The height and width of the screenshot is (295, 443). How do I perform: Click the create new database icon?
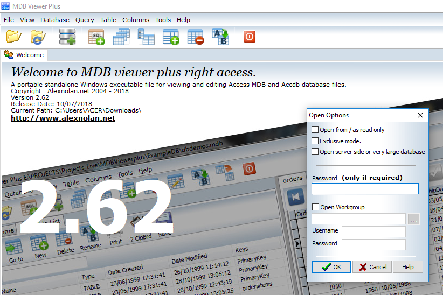pos(67,37)
